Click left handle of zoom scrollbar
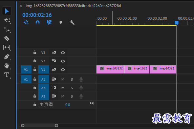The width and height of the screenshot is (194, 129). [x=23, y=126]
